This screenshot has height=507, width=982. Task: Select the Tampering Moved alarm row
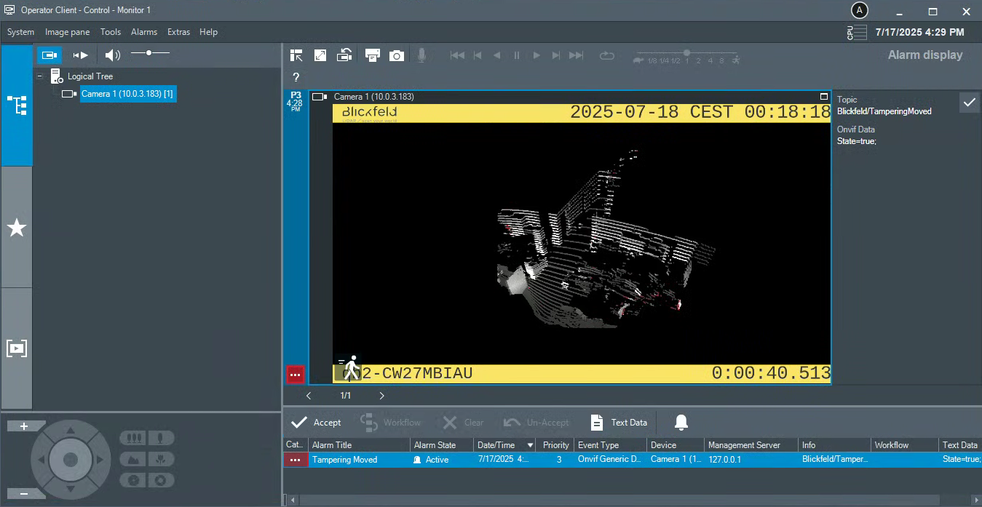pyautogui.click(x=345, y=460)
